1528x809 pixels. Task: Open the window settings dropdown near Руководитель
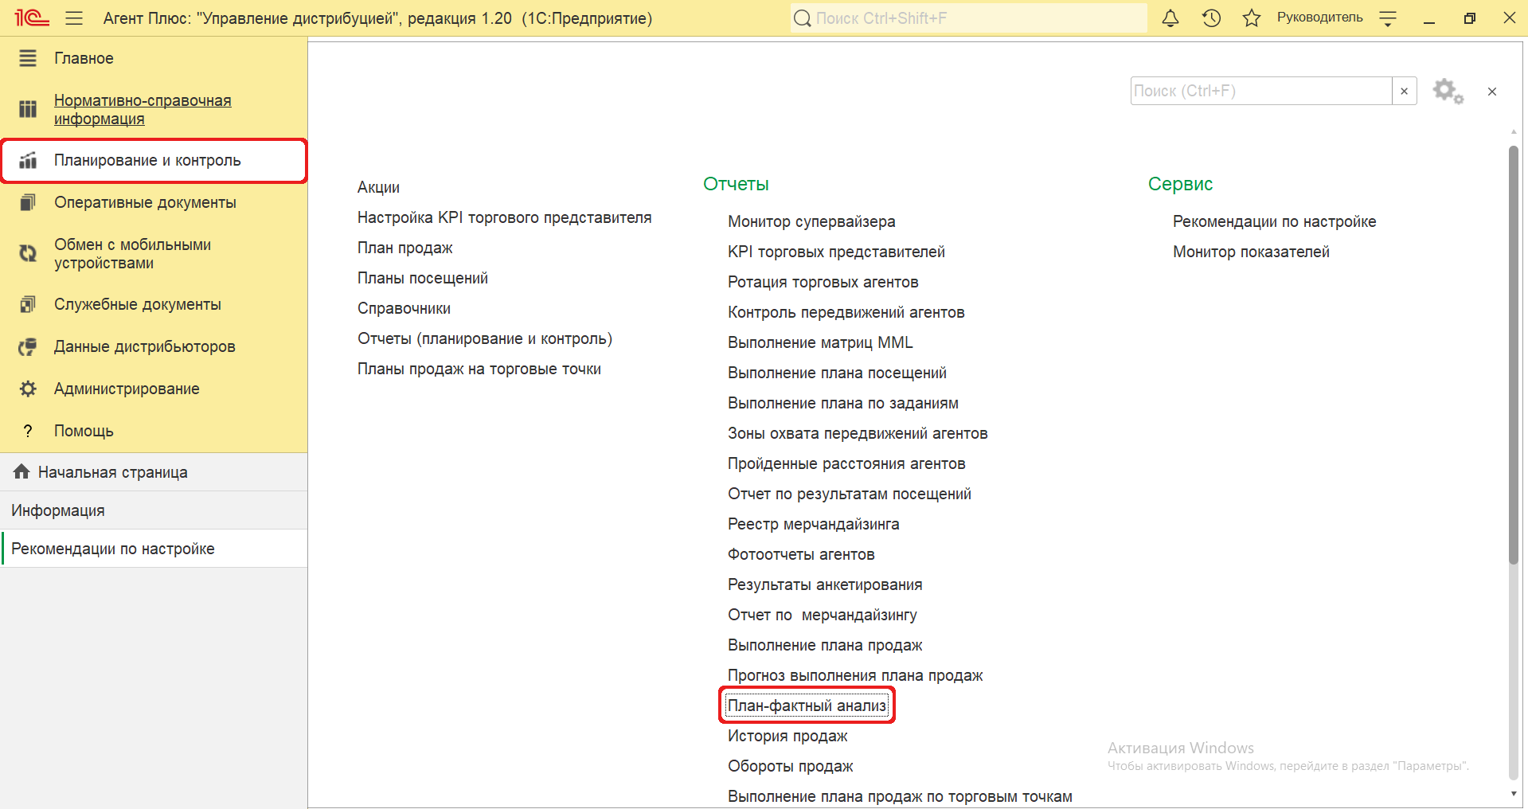pyautogui.click(x=1388, y=19)
